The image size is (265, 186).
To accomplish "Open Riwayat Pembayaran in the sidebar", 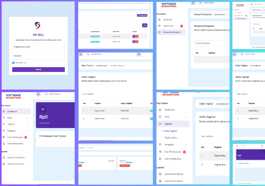I will coord(172,32).
